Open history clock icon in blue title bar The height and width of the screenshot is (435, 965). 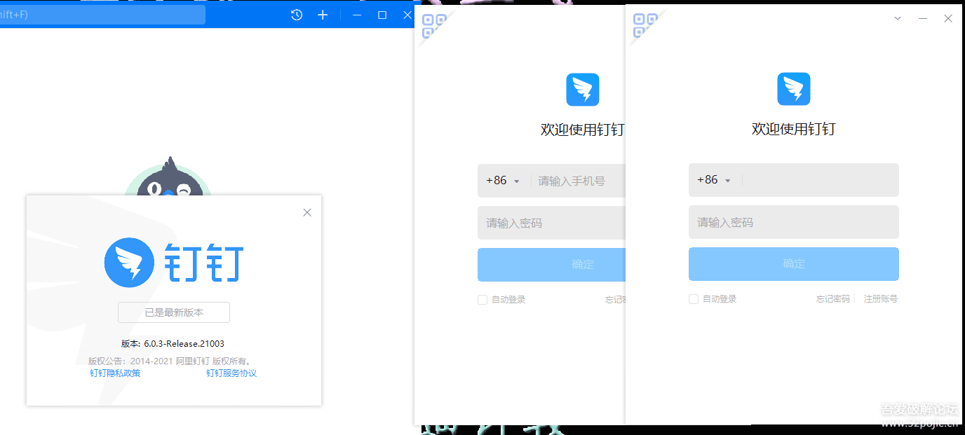pyautogui.click(x=297, y=15)
